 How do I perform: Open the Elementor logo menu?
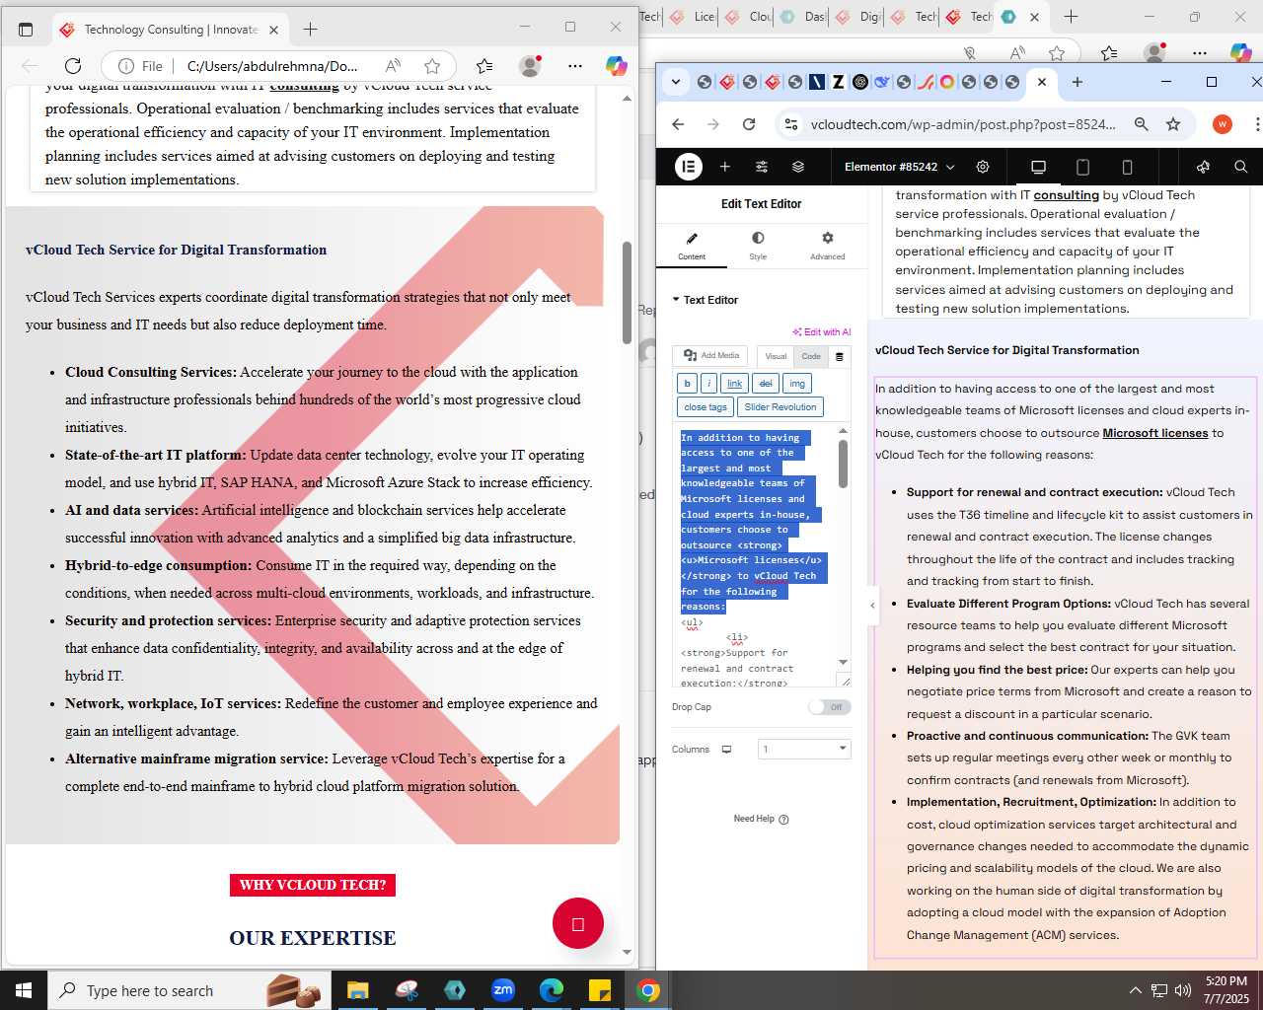[689, 167]
